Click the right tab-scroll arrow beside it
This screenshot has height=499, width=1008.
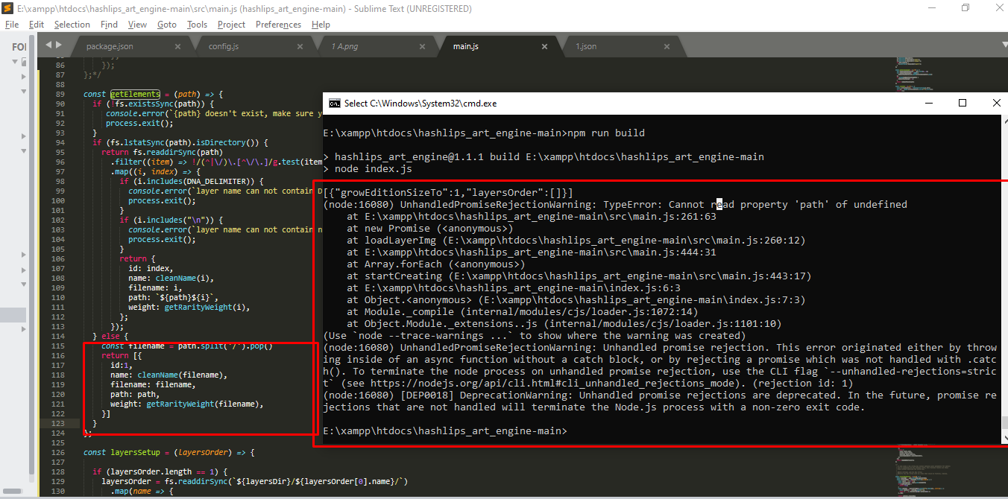click(x=58, y=45)
